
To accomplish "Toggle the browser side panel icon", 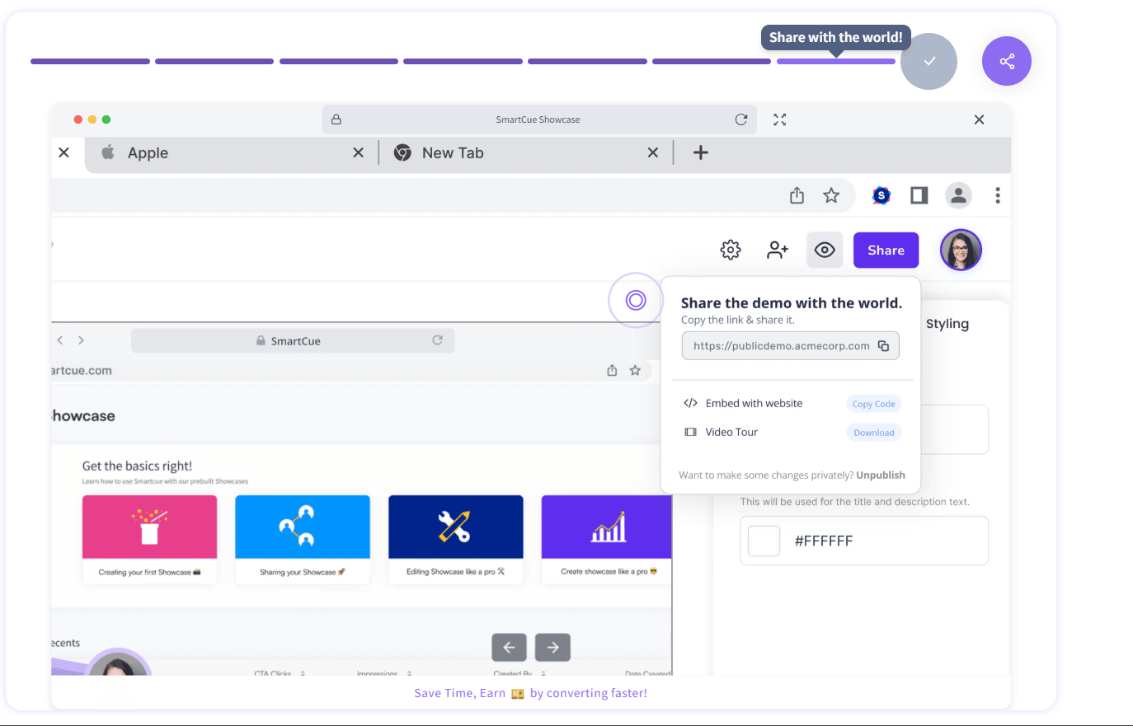I will (x=919, y=195).
